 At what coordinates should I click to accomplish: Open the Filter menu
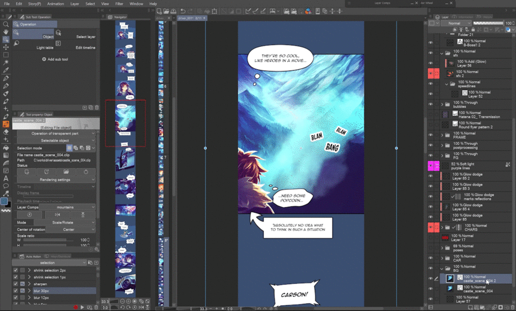point(119,4)
